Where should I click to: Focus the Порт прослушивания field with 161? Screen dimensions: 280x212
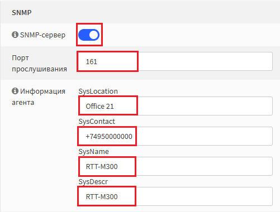click(x=175, y=61)
